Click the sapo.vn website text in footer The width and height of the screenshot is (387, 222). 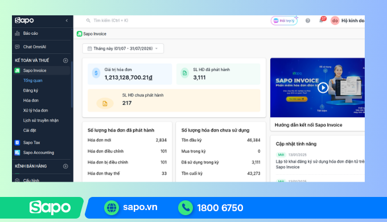140,207
